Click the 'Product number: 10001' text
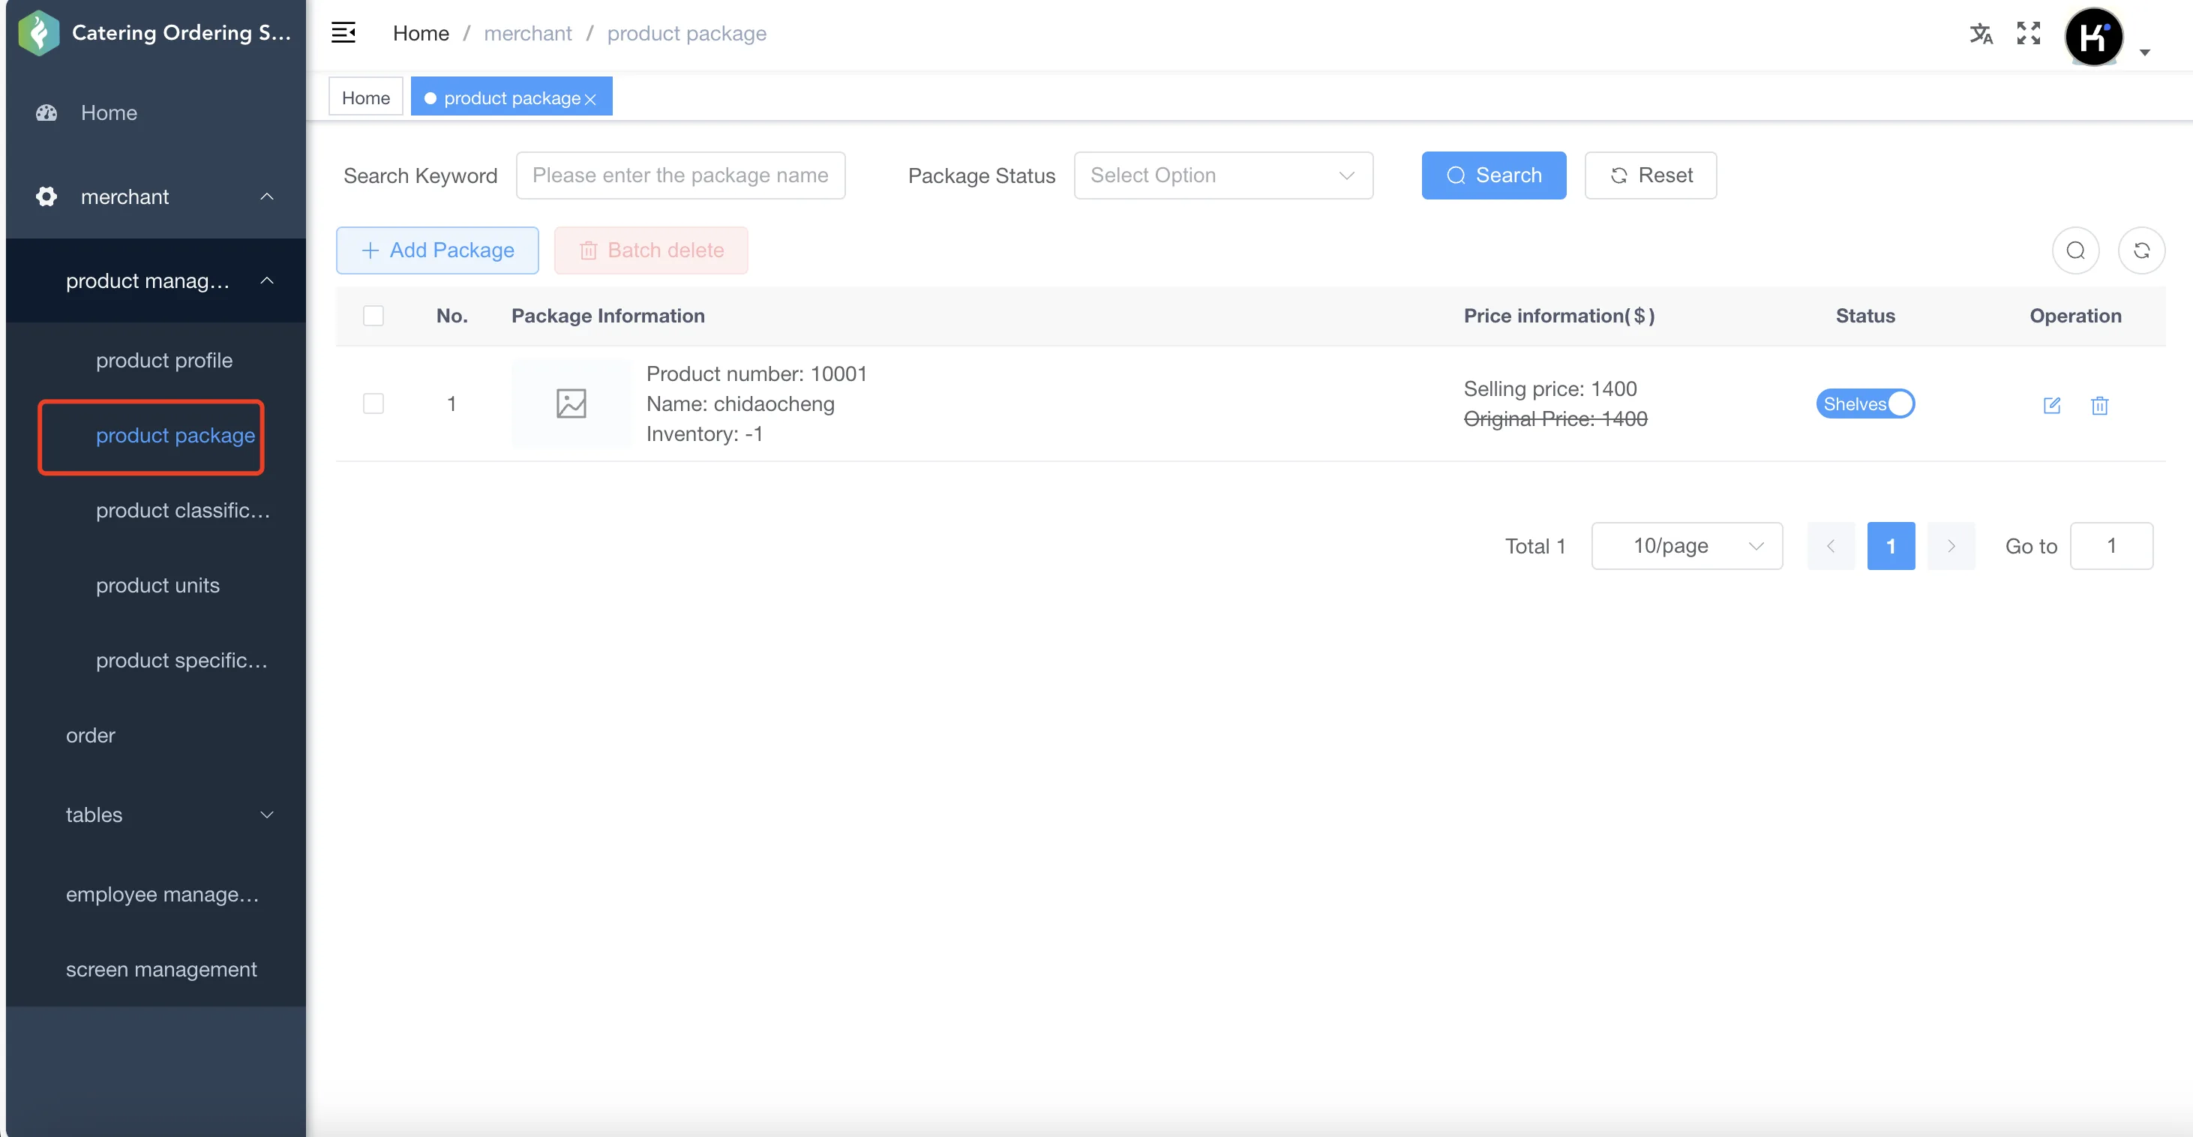Image resolution: width=2193 pixels, height=1137 pixels. (x=756, y=373)
